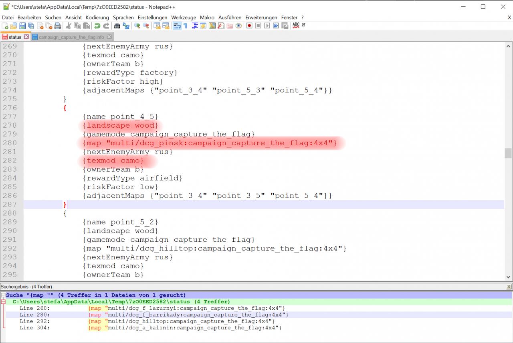
Task: Toggle word wrap toolbar button
Action: (x=176, y=26)
